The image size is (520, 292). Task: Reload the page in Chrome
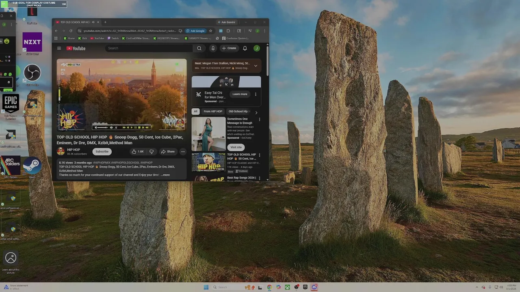click(x=71, y=31)
